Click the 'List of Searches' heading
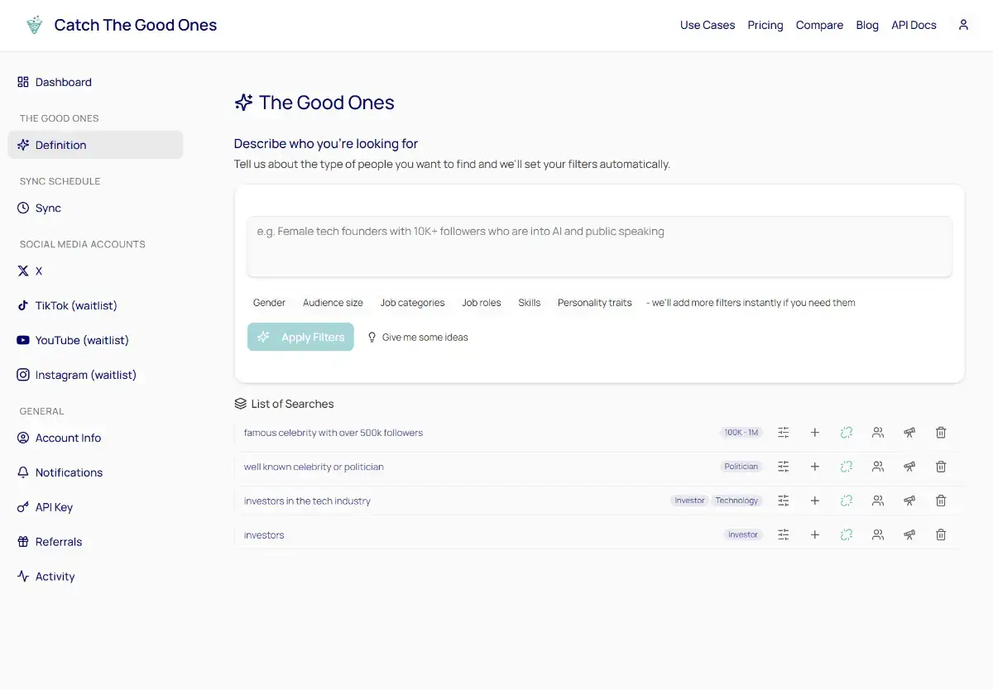Screen dimensions: 993x690 (x=284, y=404)
